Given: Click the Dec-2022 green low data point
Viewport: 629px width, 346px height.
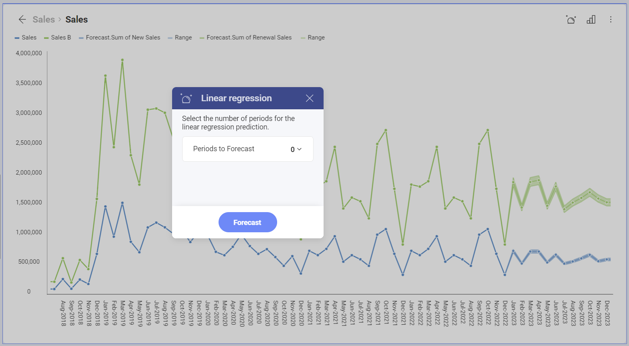Looking at the screenshot, I should click(x=505, y=244).
